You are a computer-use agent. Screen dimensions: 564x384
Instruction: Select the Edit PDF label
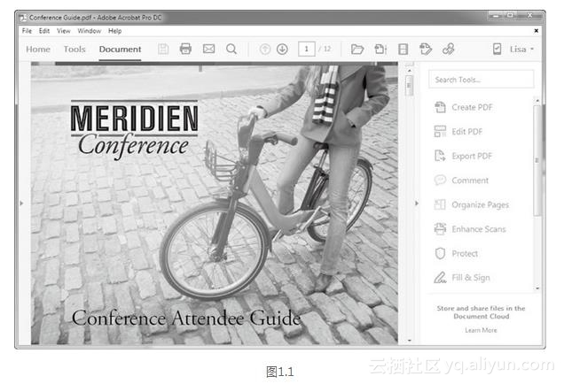click(466, 132)
